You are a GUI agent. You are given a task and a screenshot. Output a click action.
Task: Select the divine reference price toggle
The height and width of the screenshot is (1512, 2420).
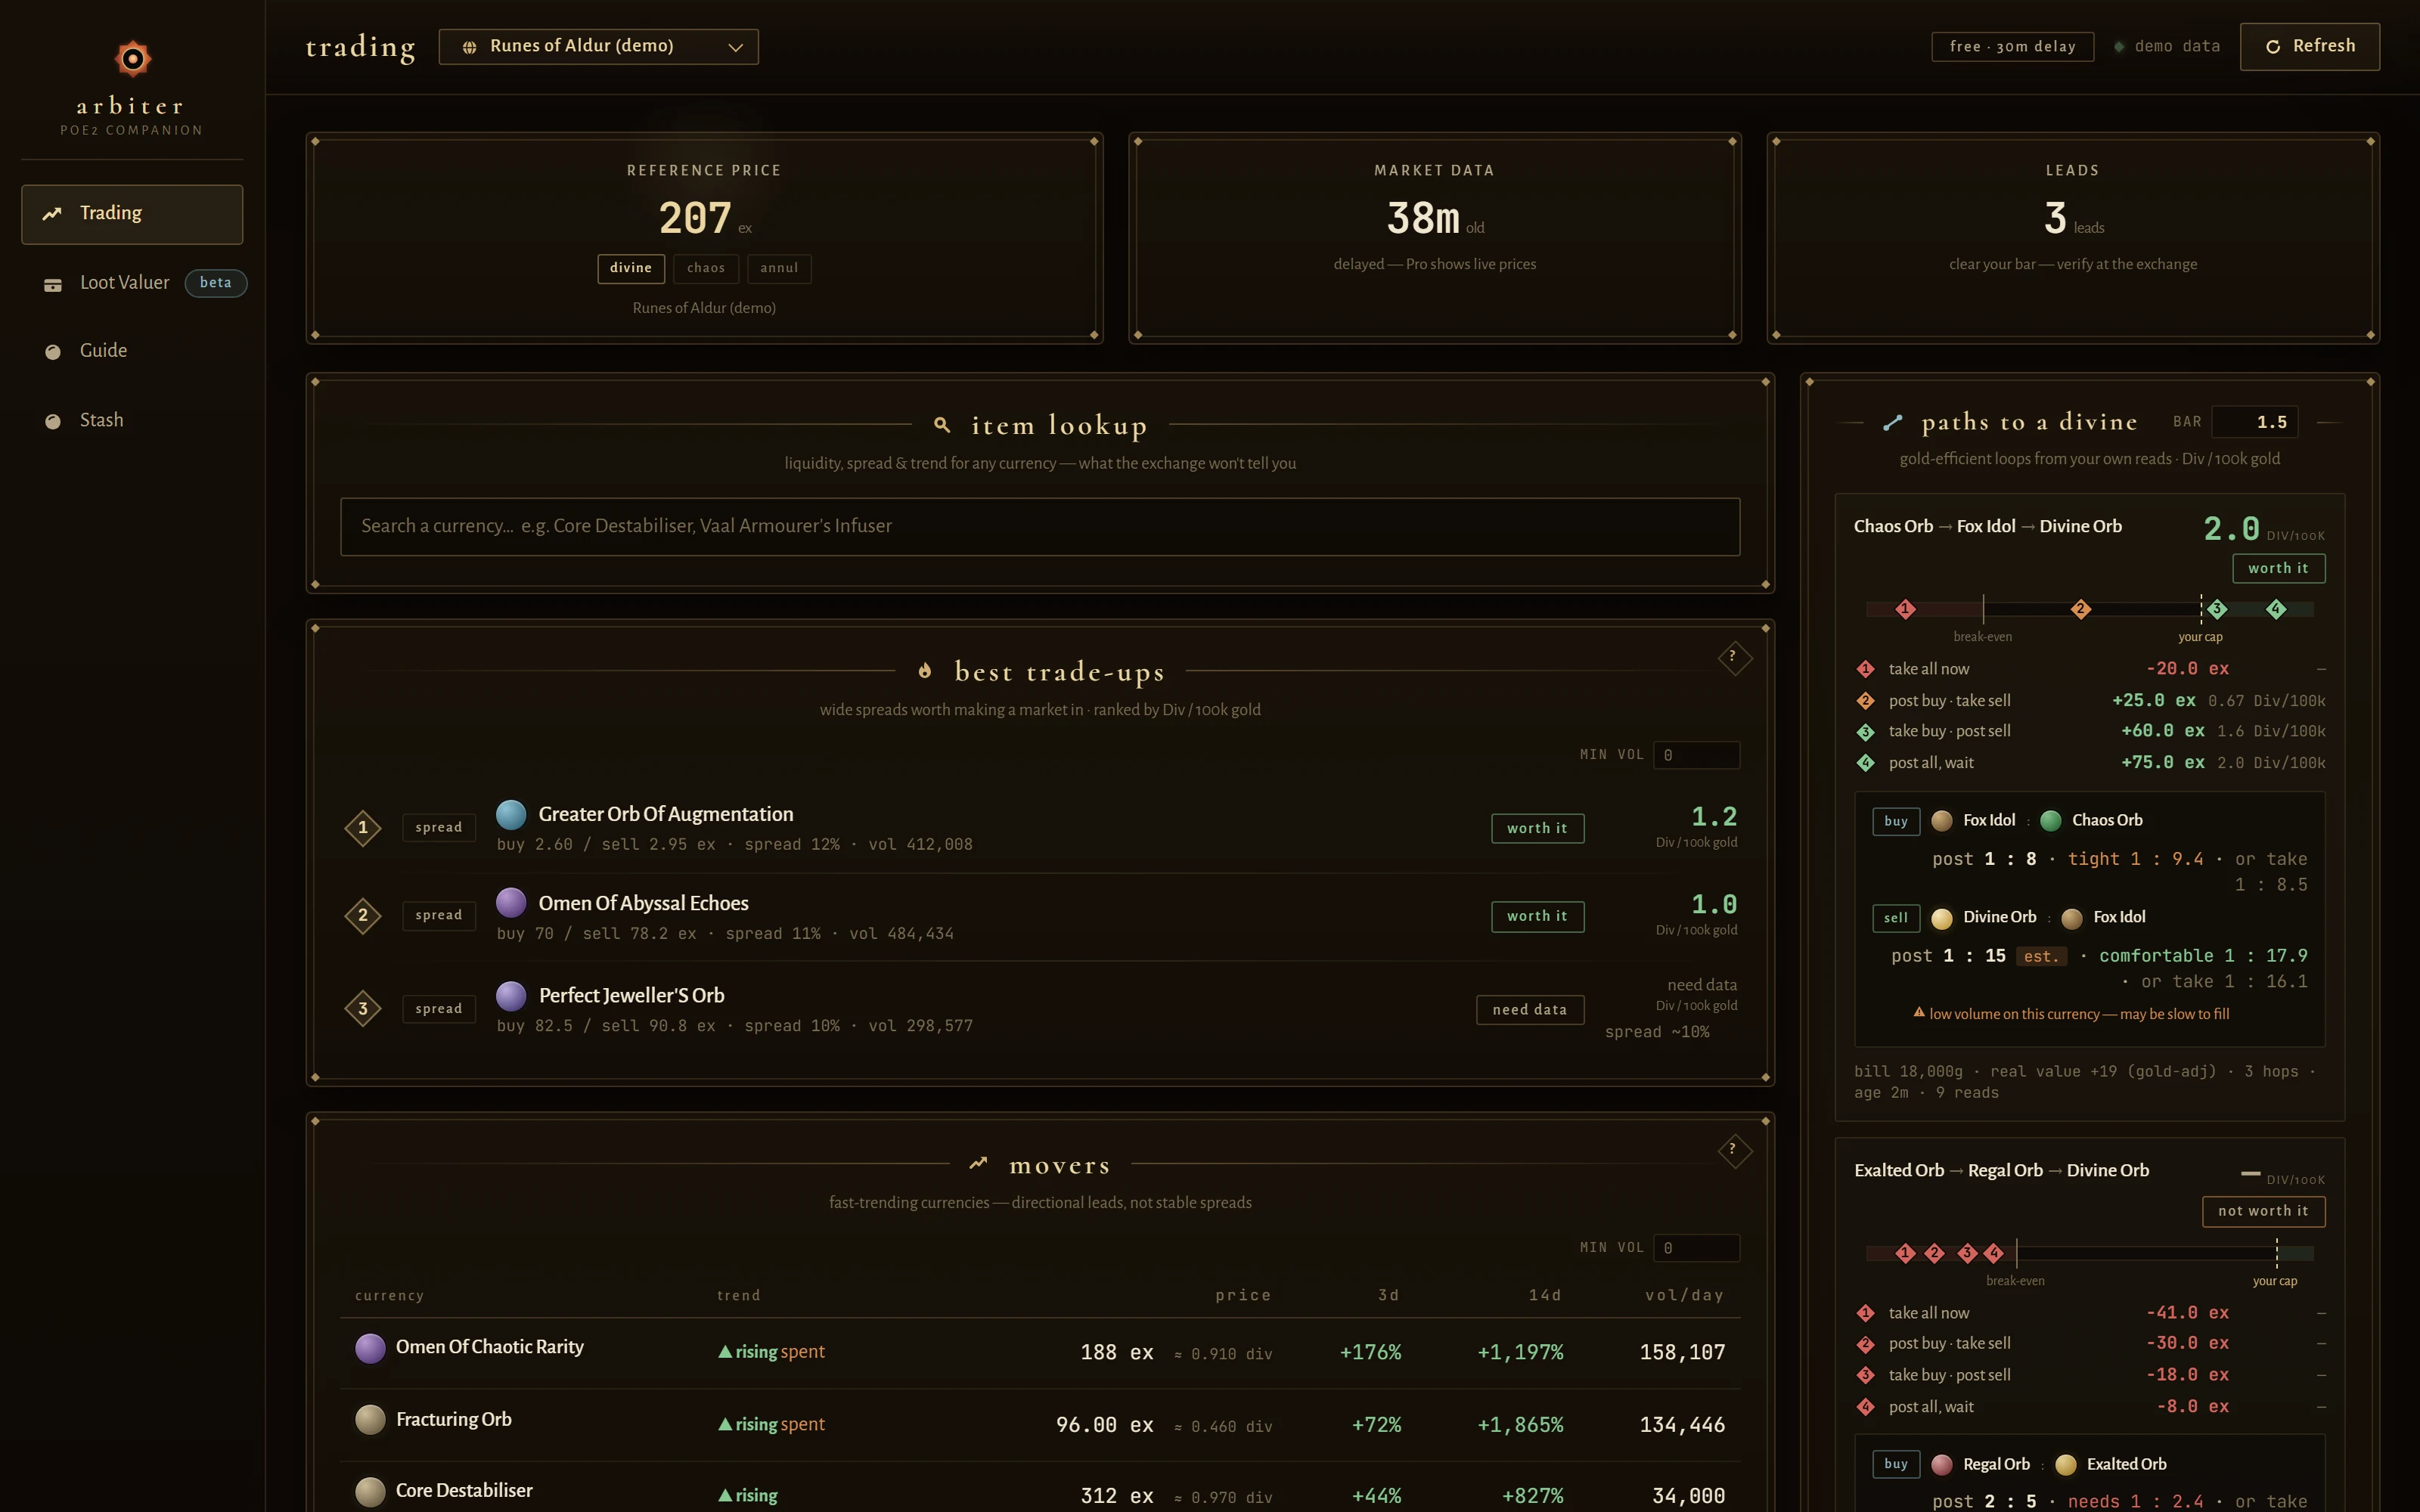(631, 268)
